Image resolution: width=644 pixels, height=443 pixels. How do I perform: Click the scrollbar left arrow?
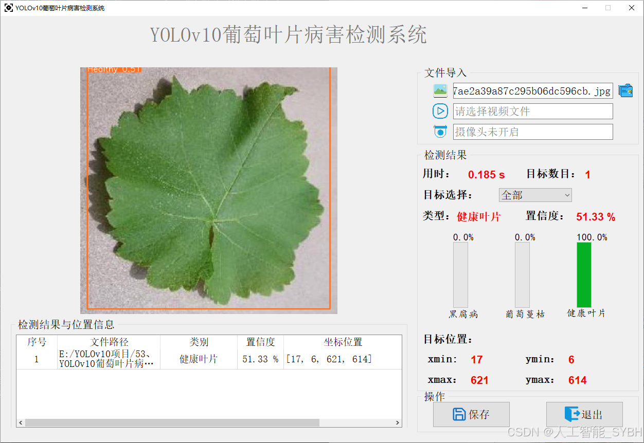21,422
